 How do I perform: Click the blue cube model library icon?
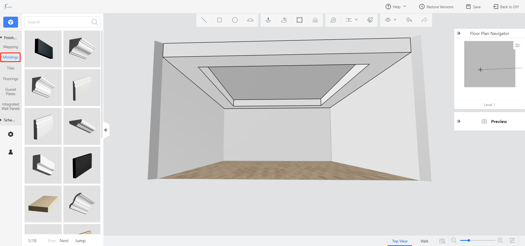click(x=11, y=22)
